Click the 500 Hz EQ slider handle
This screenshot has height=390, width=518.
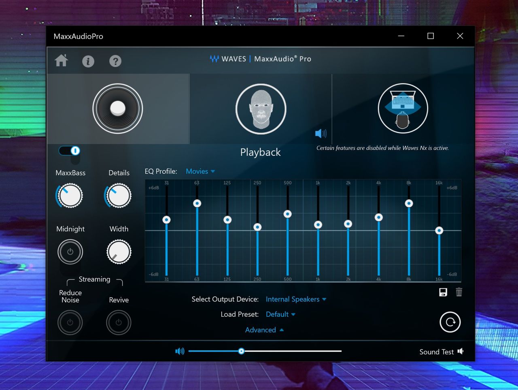point(288,214)
